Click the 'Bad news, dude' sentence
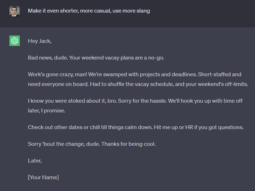This screenshot has height=191, width=255. [48, 58]
